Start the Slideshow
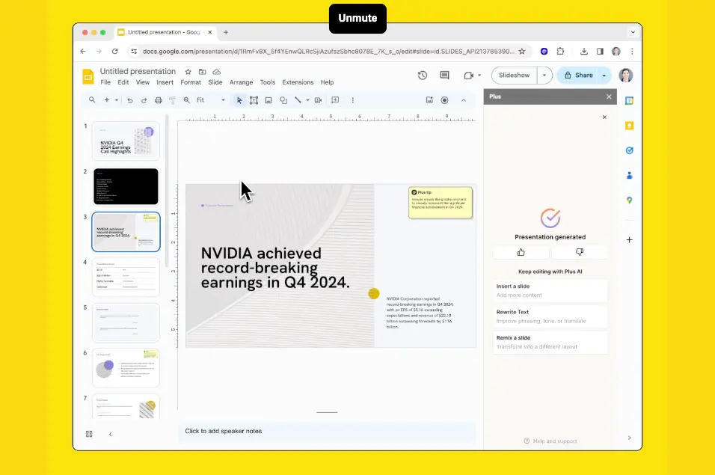Screen dimensions: 715x475 (x=514, y=76)
